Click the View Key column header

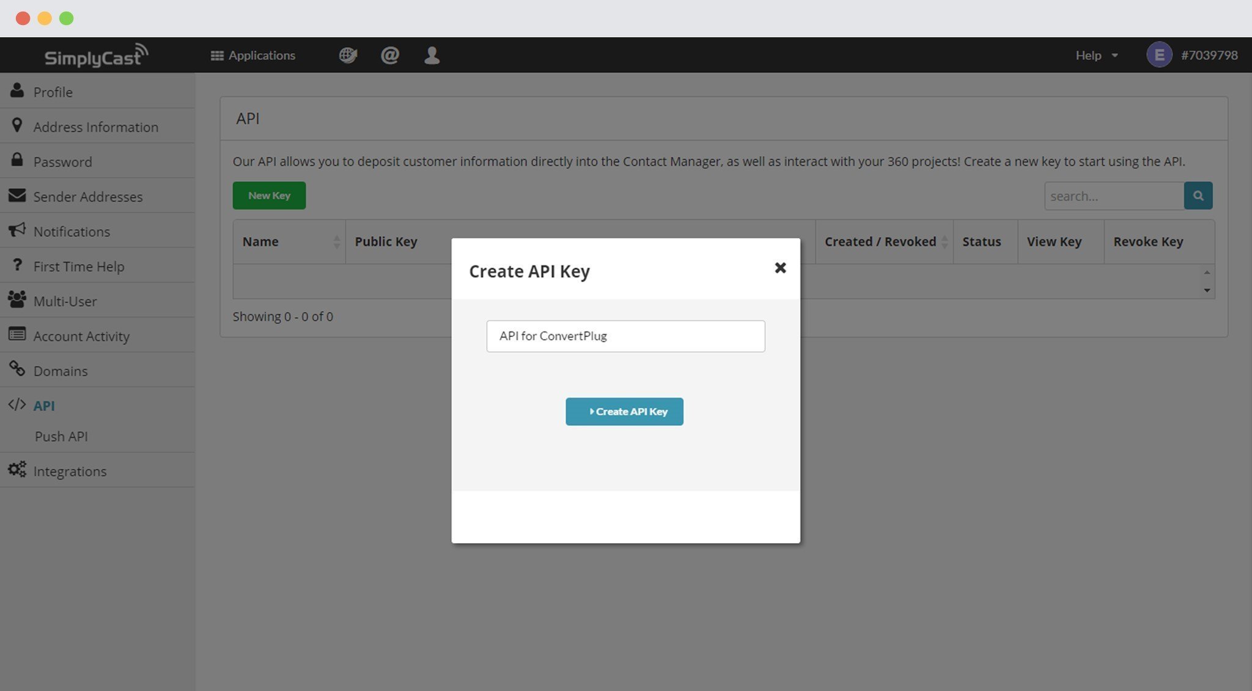pyautogui.click(x=1061, y=241)
